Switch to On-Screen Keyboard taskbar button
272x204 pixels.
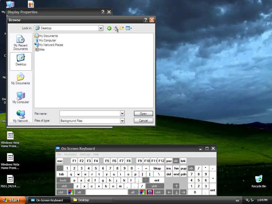(49, 200)
